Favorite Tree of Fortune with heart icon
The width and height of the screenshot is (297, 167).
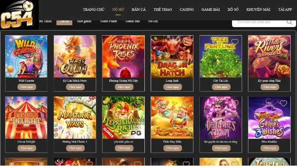(235, 42)
